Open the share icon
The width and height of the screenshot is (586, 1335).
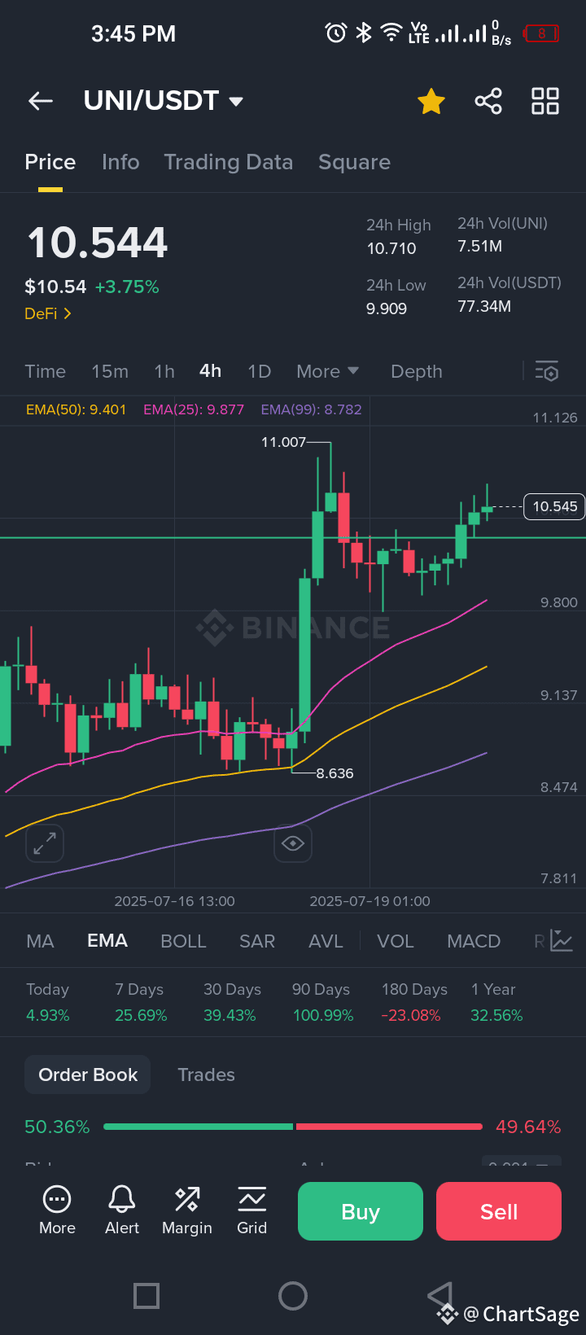point(488,101)
